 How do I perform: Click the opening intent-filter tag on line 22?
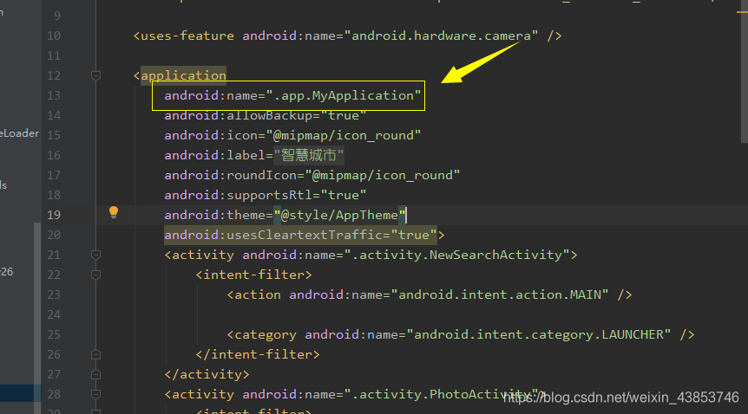point(253,275)
